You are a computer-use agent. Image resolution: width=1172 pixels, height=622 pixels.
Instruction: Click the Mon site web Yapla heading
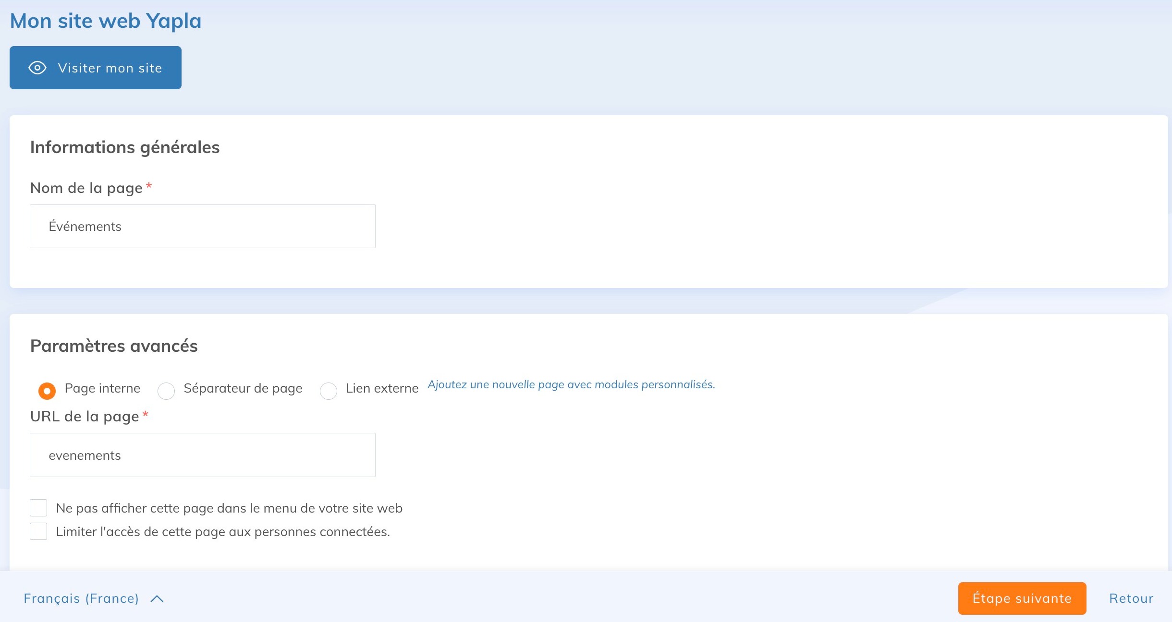point(106,21)
